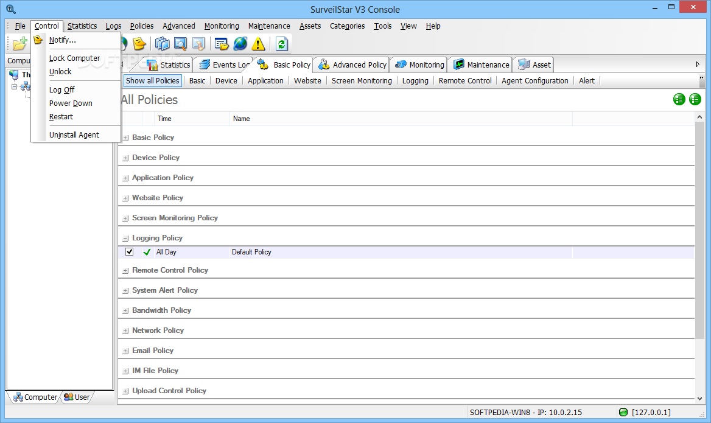
Task: Expand the Basic Policy group
Action: 125,138
